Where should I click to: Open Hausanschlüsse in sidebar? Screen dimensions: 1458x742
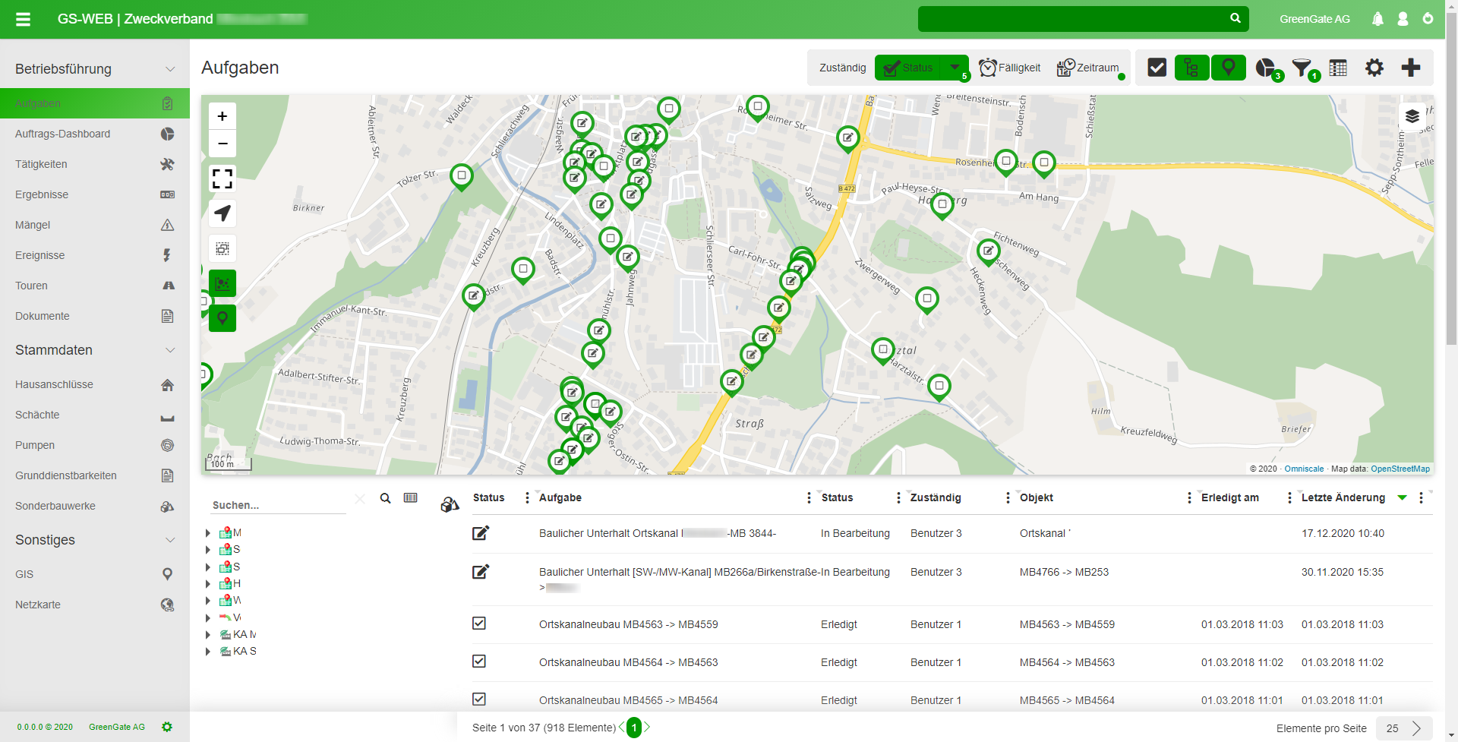pyautogui.click(x=55, y=384)
